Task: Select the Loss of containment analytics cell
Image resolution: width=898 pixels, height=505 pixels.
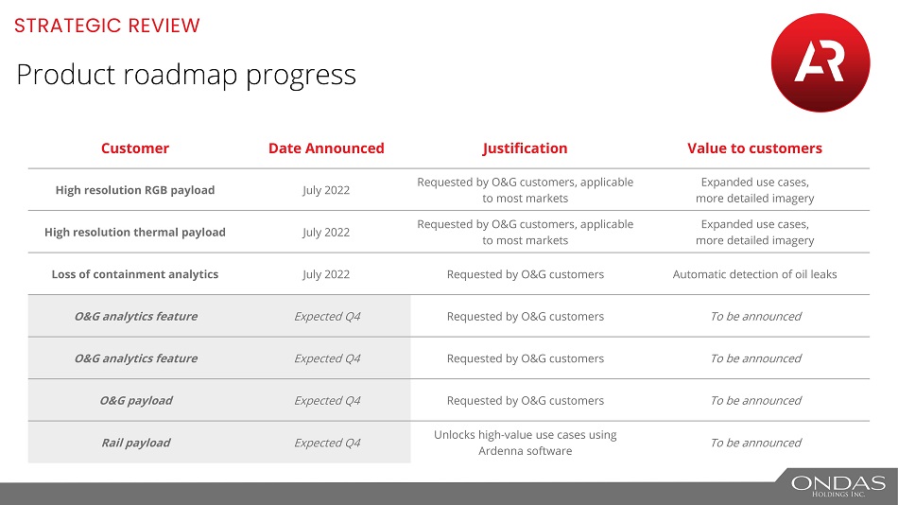Action: pyautogui.click(x=135, y=274)
